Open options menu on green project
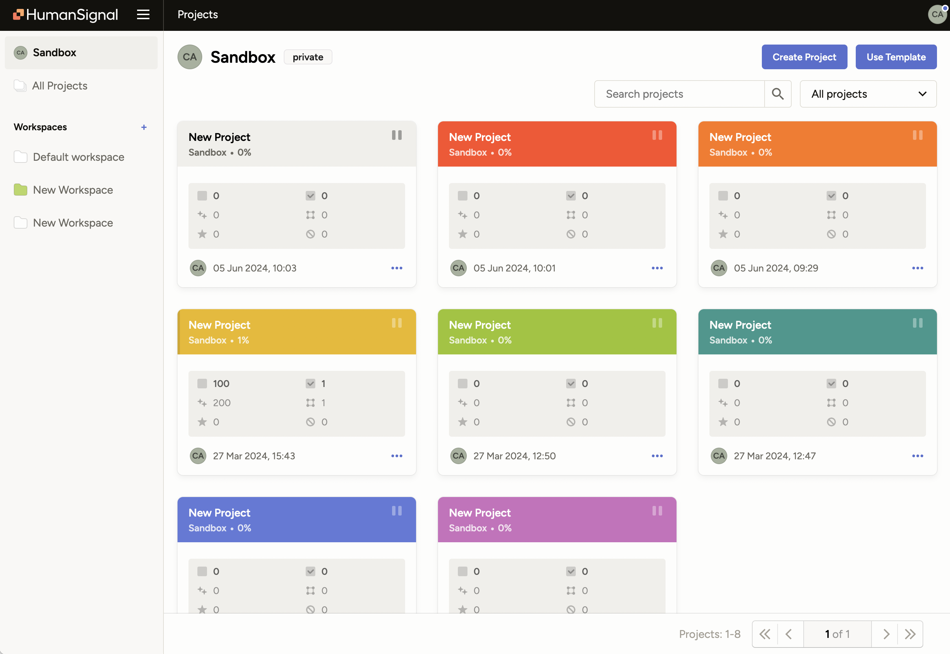 coord(657,456)
